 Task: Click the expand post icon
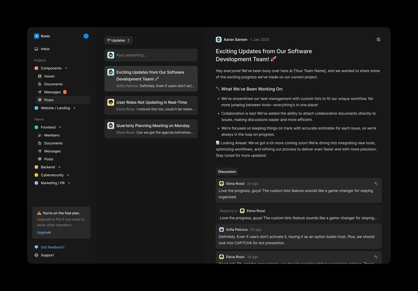[378, 39]
